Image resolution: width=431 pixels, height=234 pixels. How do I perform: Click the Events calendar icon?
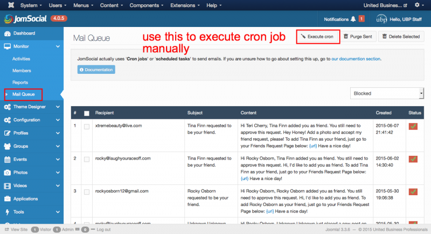[8, 160]
